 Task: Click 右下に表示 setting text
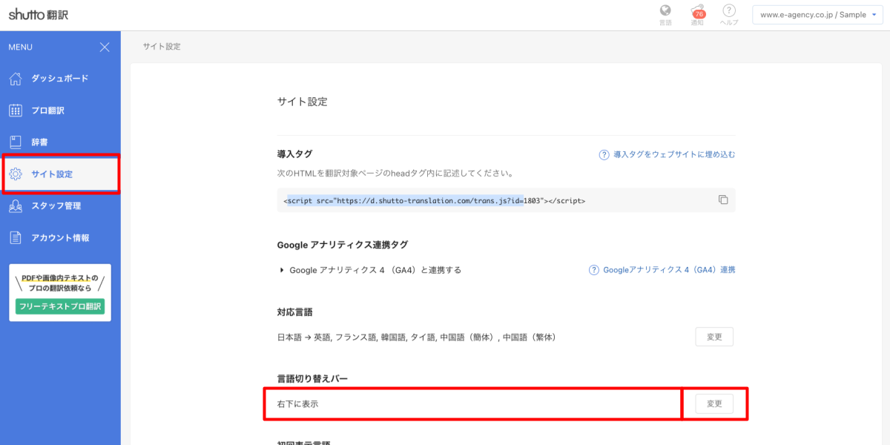coord(297,404)
